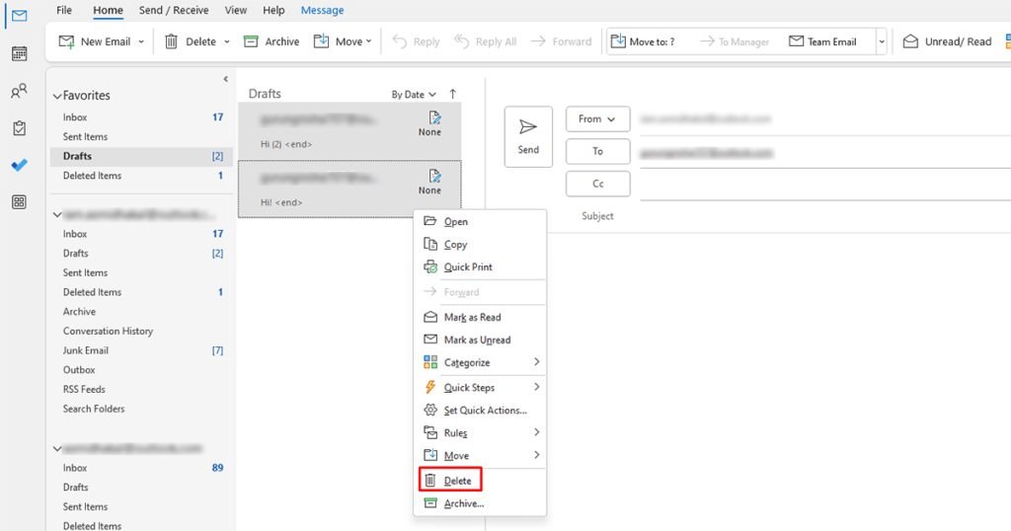Expand the context menu Quick Steps submenu
1011x531 pixels.
click(480, 387)
